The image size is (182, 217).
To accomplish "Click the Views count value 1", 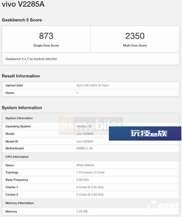I will coord(77,93).
